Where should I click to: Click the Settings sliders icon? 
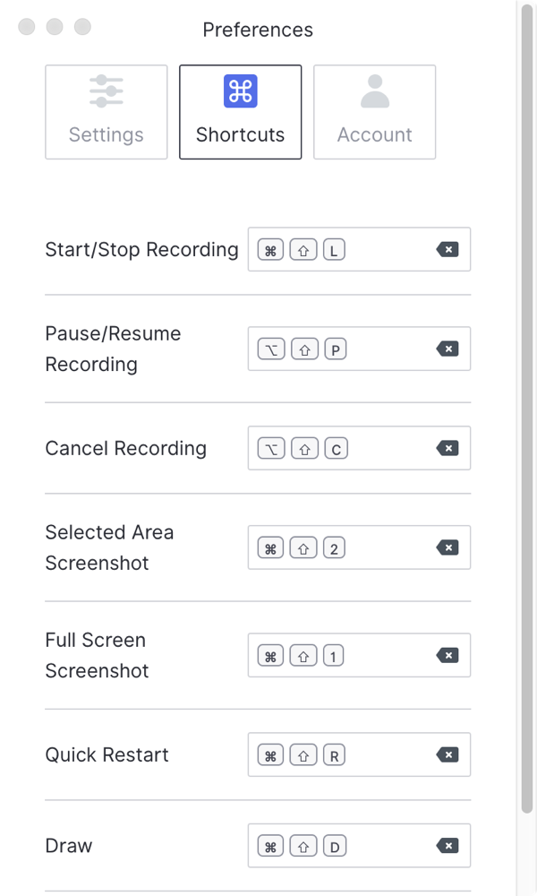coord(107,91)
